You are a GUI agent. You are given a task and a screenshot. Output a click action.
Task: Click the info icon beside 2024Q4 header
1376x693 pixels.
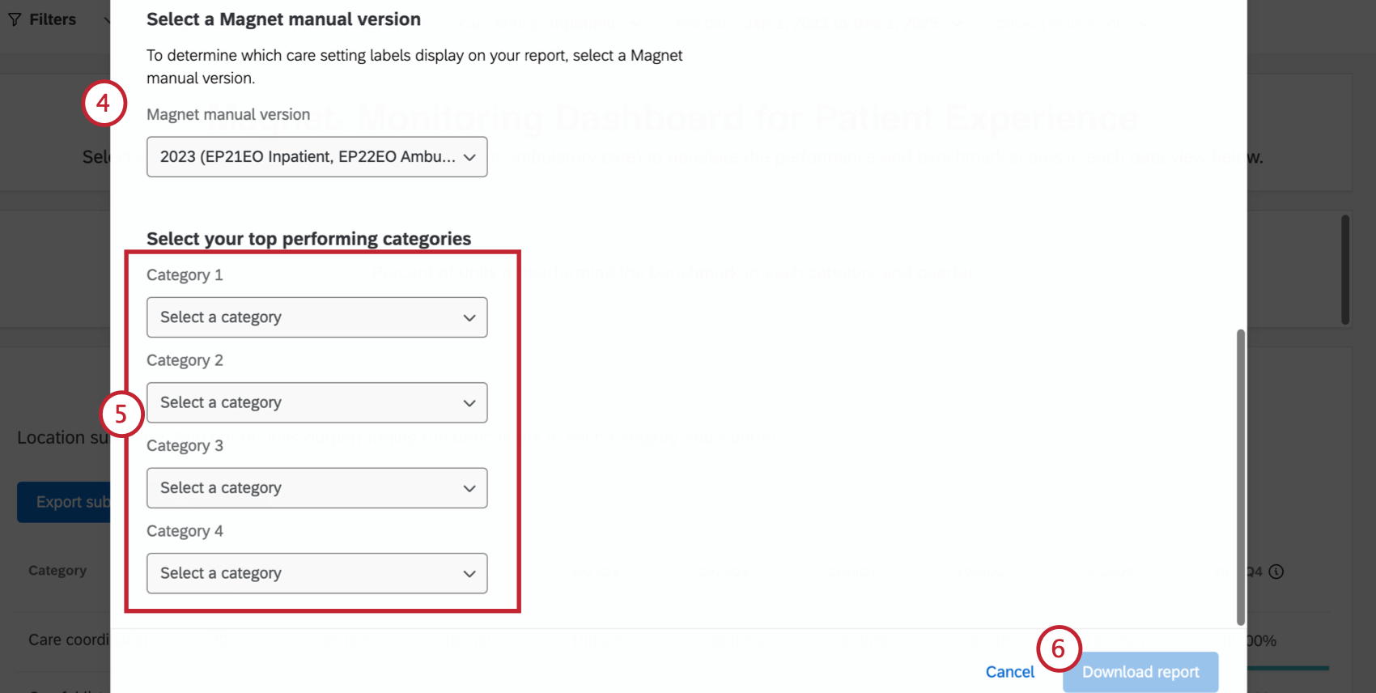coord(1276,572)
